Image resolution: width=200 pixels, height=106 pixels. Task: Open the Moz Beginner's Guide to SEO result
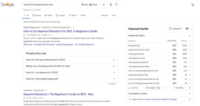58,94
